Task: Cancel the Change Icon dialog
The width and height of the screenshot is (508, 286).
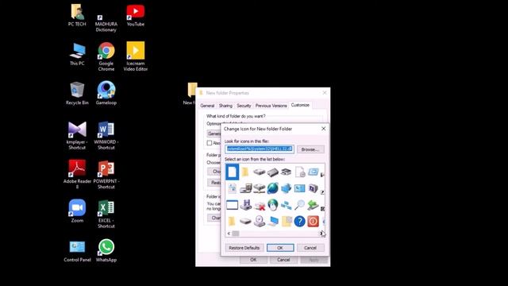Action: coord(310,248)
